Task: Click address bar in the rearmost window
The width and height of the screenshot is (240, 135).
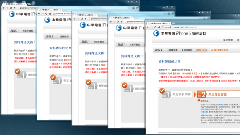Action: click(x=26, y=8)
